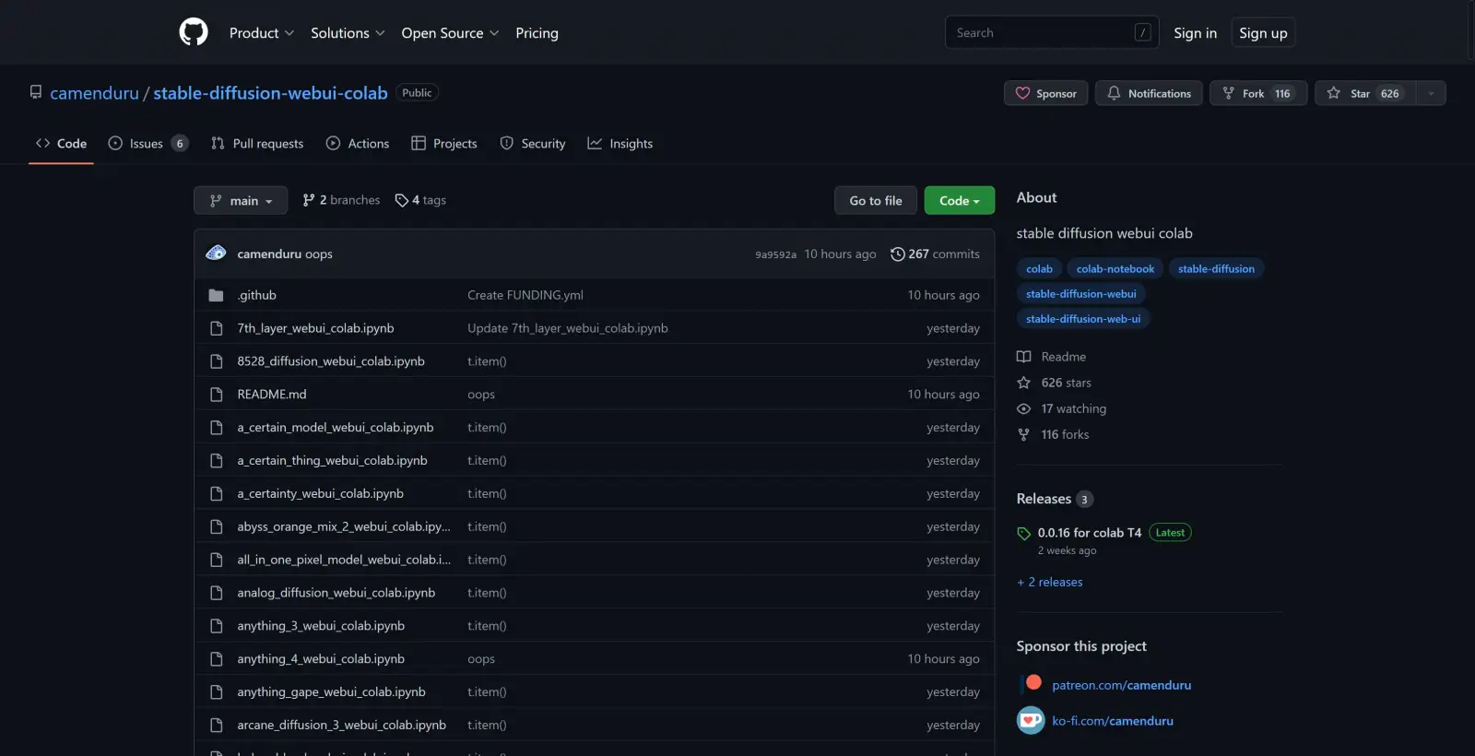
Task: Click the Sign up button
Action: (x=1263, y=32)
